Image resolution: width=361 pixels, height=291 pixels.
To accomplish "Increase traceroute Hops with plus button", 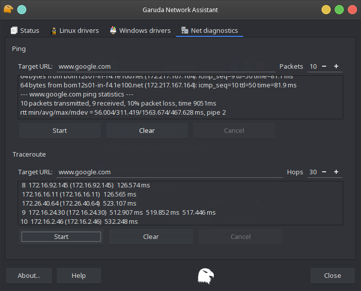I will (x=336, y=172).
